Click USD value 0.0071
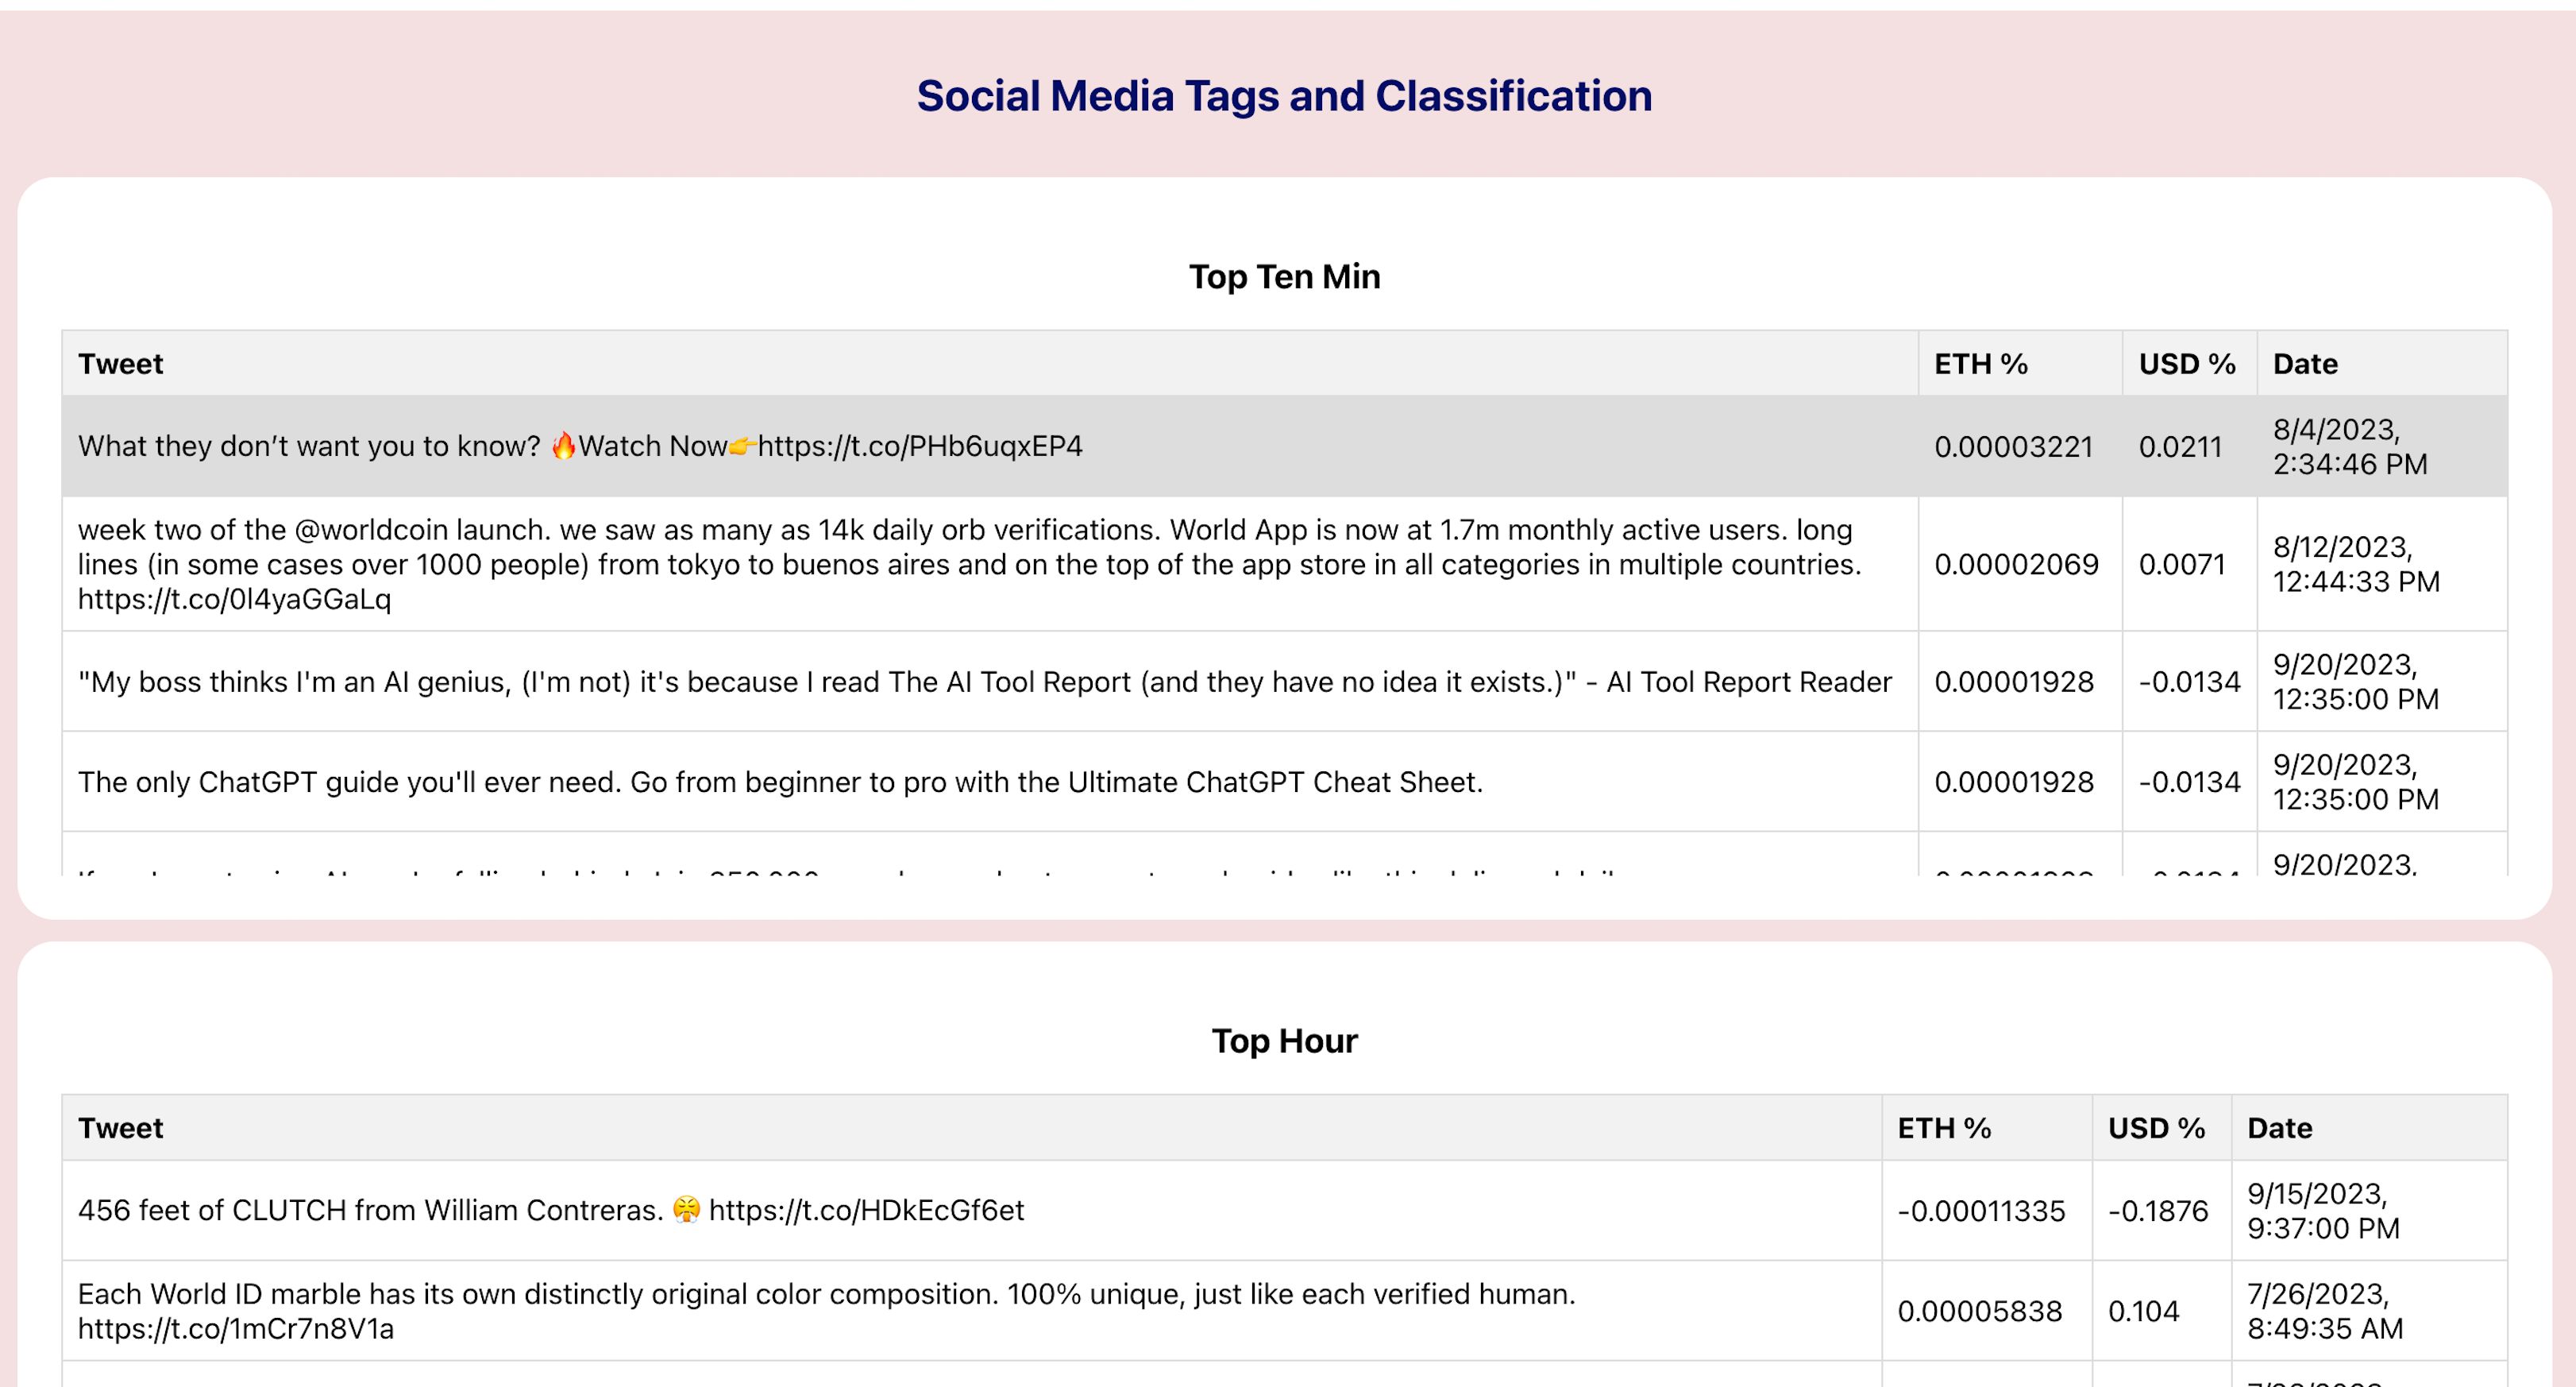2576x1387 pixels. coord(2182,563)
